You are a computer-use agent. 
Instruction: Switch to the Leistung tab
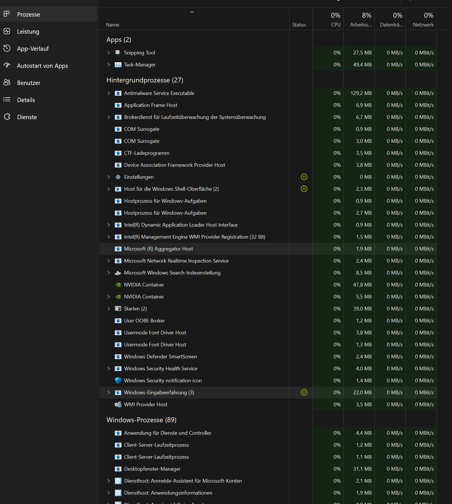point(48,31)
